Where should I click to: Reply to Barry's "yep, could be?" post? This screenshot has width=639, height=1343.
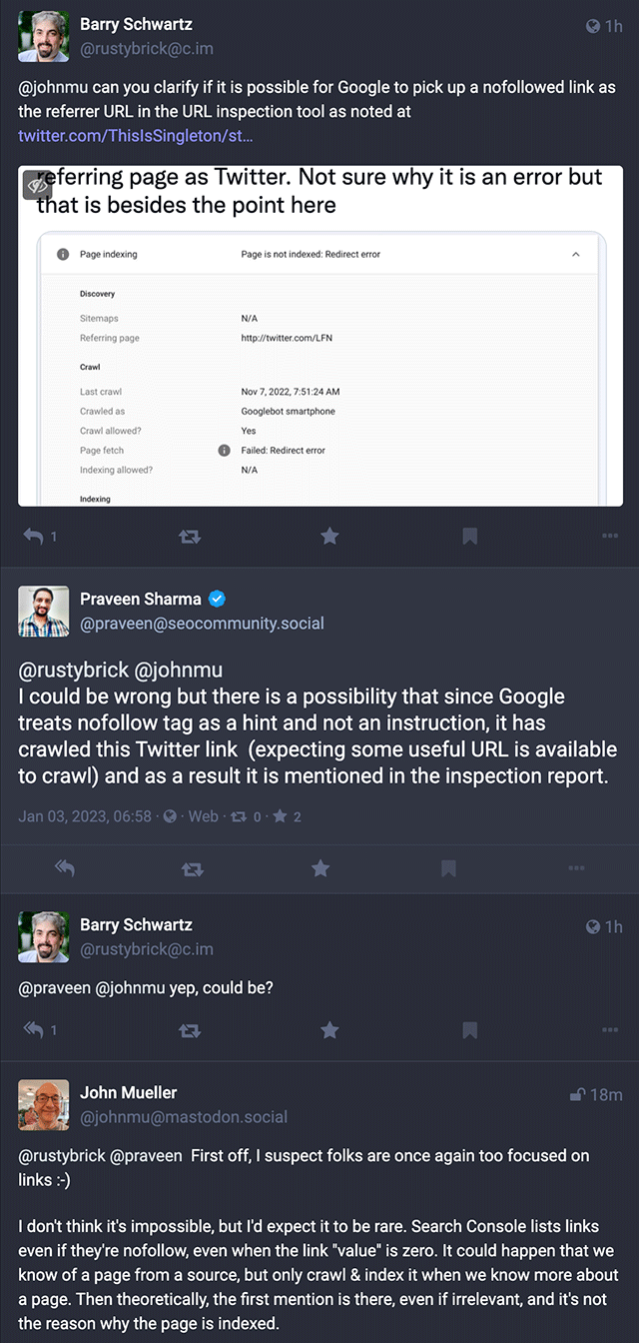pyautogui.click(x=34, y=1030)
